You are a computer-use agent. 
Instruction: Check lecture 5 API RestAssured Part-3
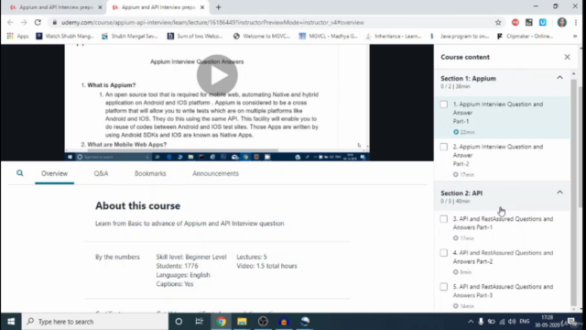point(443,287)
